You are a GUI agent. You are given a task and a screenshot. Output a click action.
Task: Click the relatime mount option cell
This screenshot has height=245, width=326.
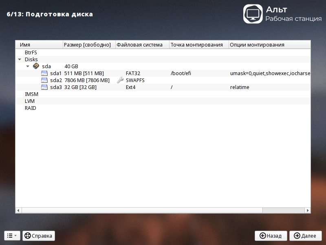point(240,87)
